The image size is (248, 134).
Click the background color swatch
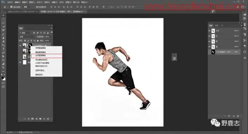(x=4, y=79)
